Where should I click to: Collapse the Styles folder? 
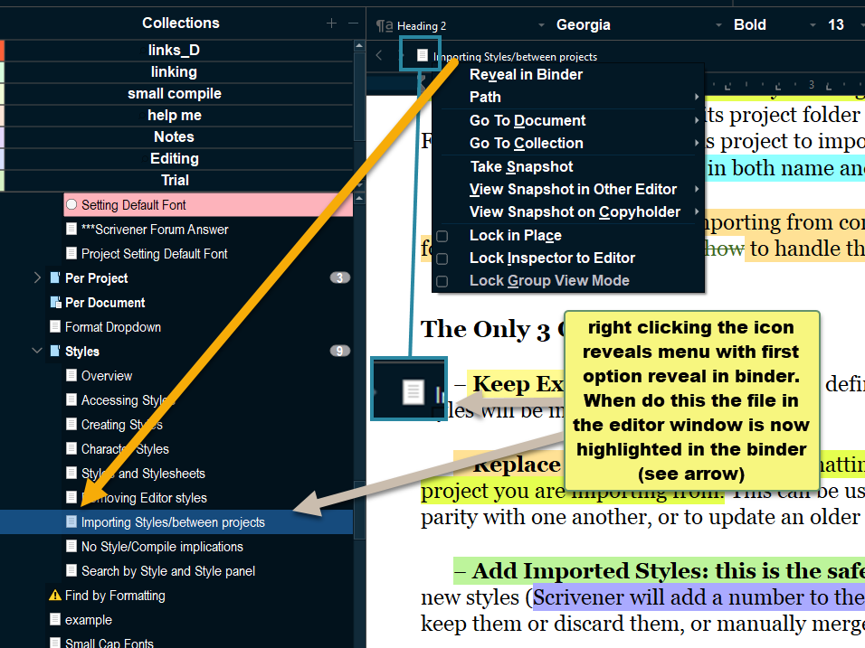click(37, 351)
